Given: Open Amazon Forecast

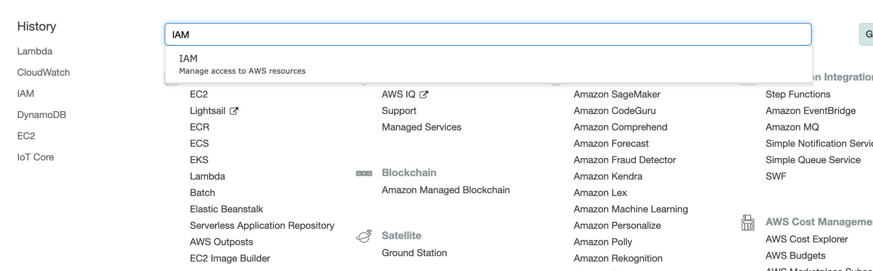Looking at the screenshot, I should (611, 144).
